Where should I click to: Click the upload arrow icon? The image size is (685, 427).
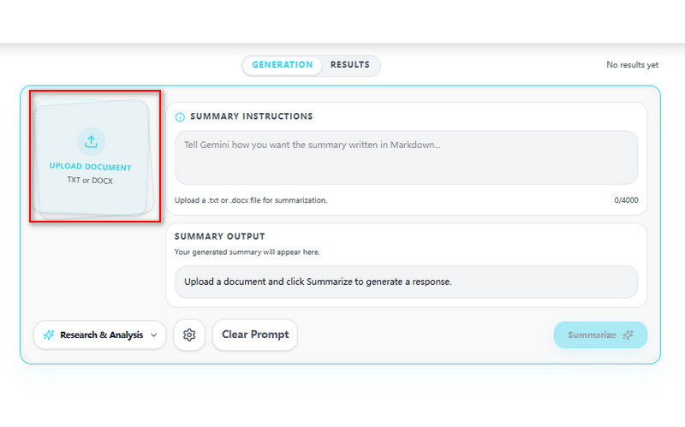tap(91, 141)
